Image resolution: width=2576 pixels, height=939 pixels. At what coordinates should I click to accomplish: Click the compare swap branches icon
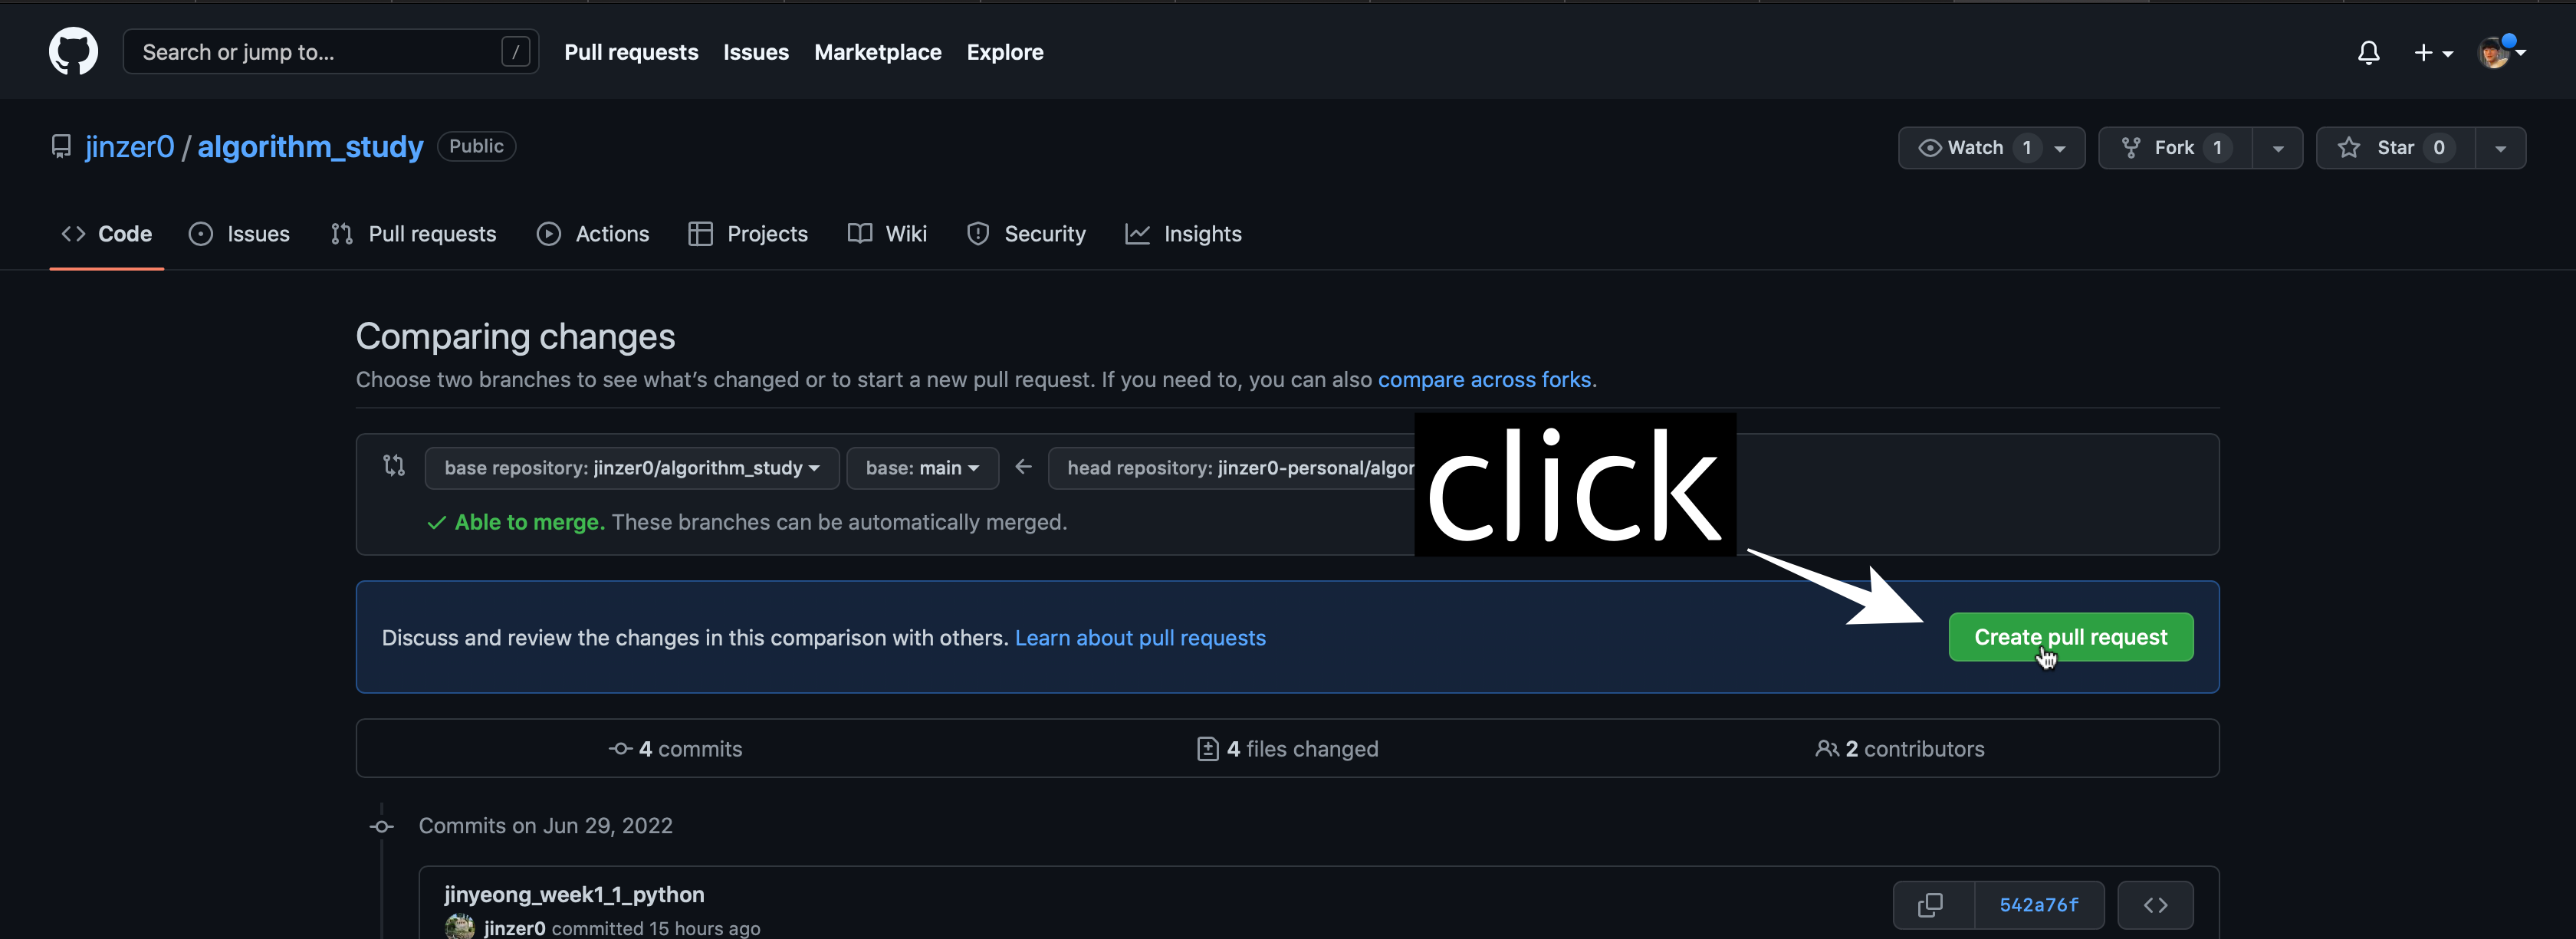click(394, 466)
